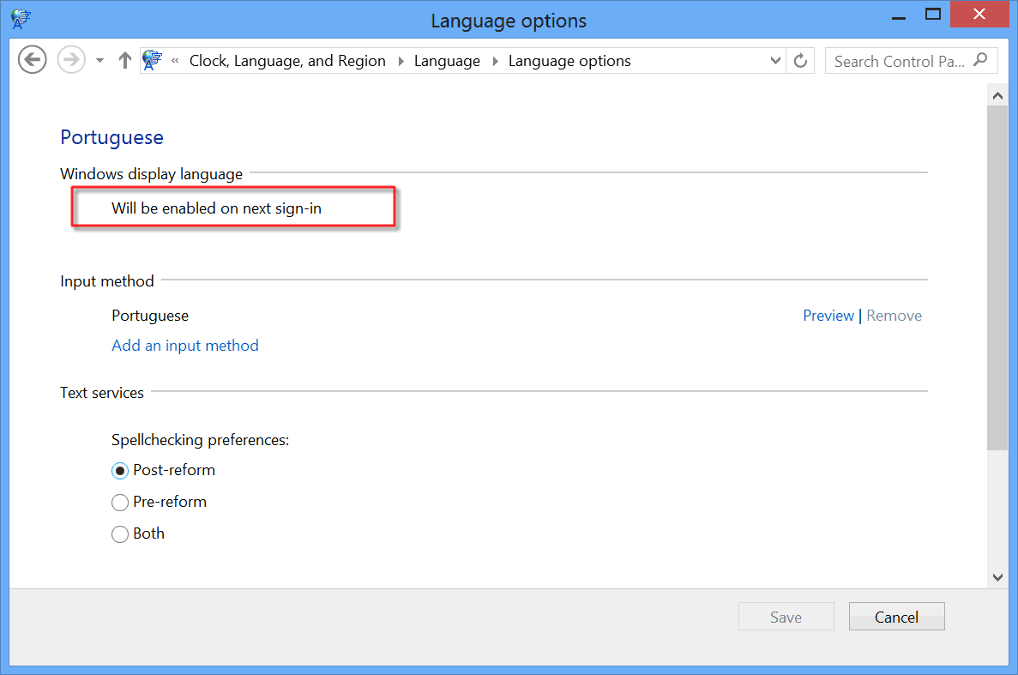Expand address bar history dropdown
The width and height of the screenshot is (1018, 675).
tap(775, 61)
